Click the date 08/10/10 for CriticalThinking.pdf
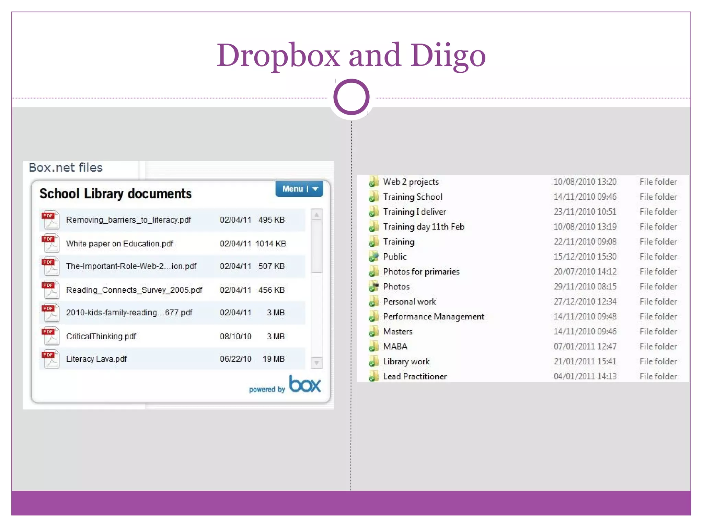This screenshot has height=527, width=703. 235,336
